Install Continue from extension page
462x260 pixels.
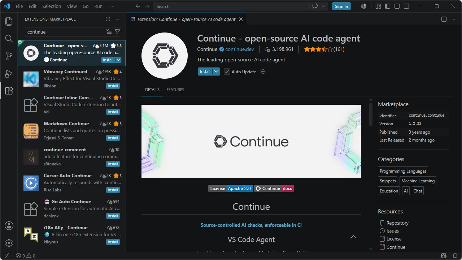205,71
